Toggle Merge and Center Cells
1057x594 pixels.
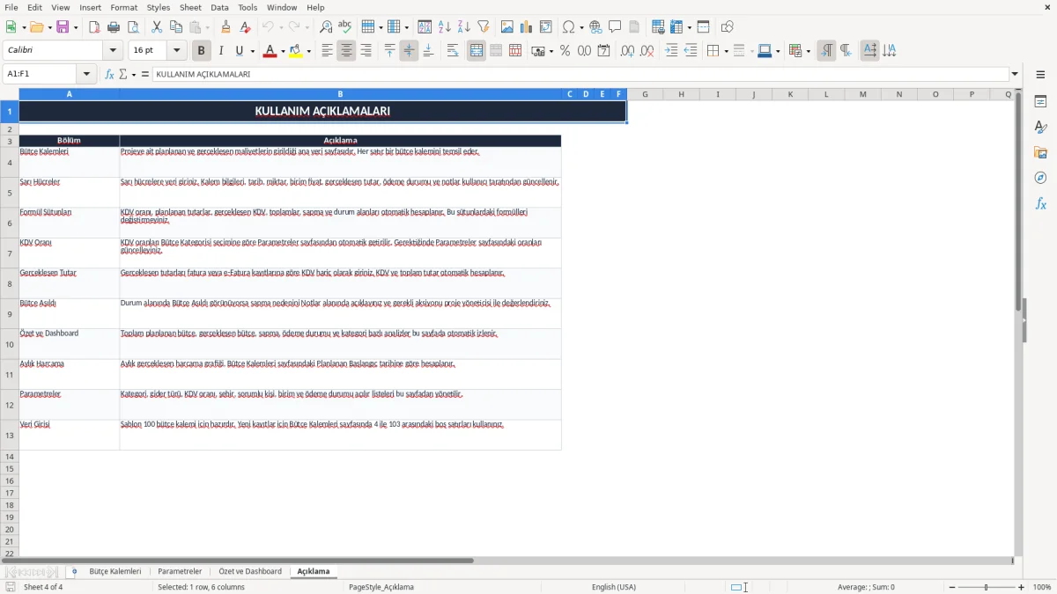pyautogui.click(x=477, y=51)
